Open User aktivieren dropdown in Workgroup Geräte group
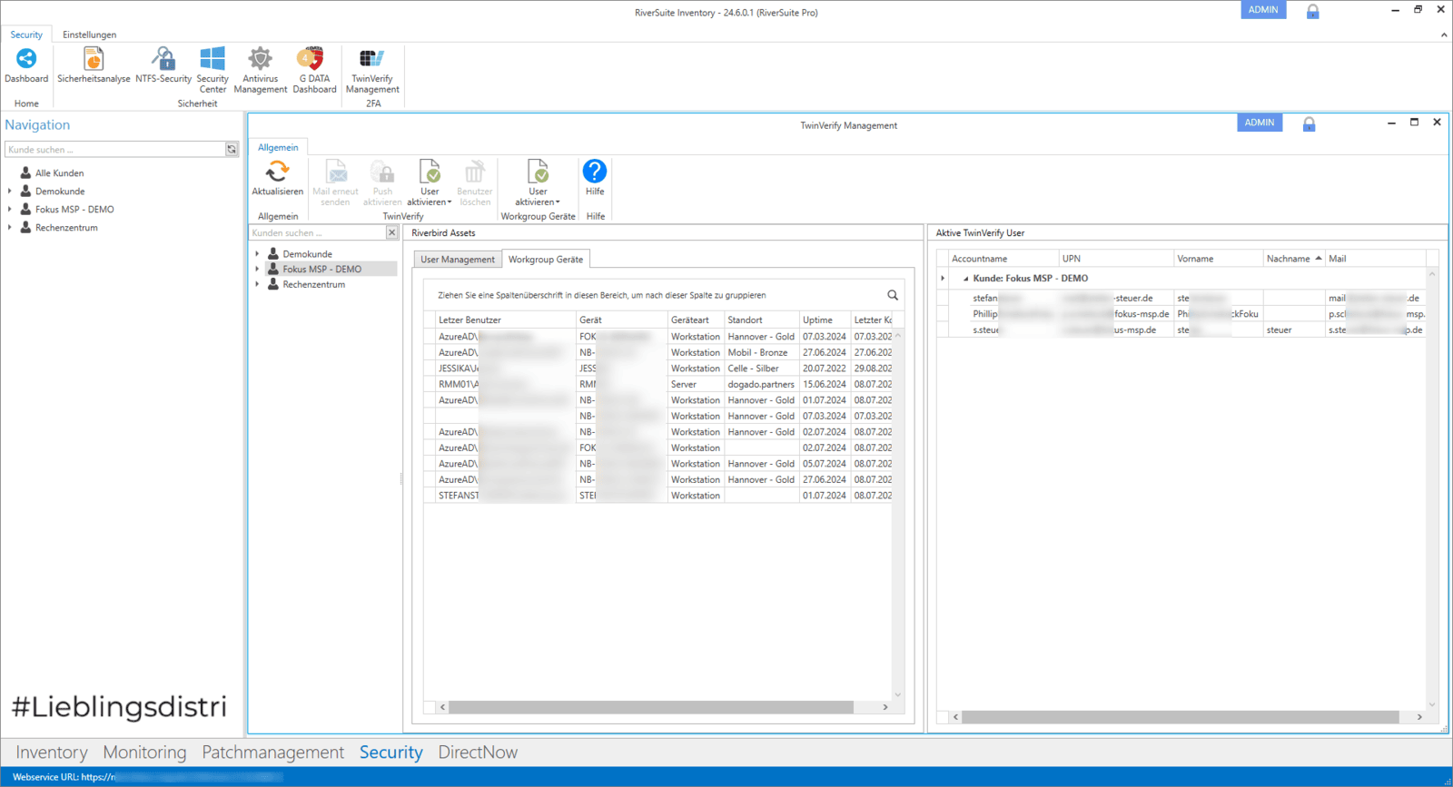 (538, 182)
